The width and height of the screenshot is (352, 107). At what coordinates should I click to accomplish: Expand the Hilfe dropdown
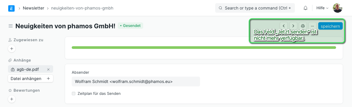point(323,8)
